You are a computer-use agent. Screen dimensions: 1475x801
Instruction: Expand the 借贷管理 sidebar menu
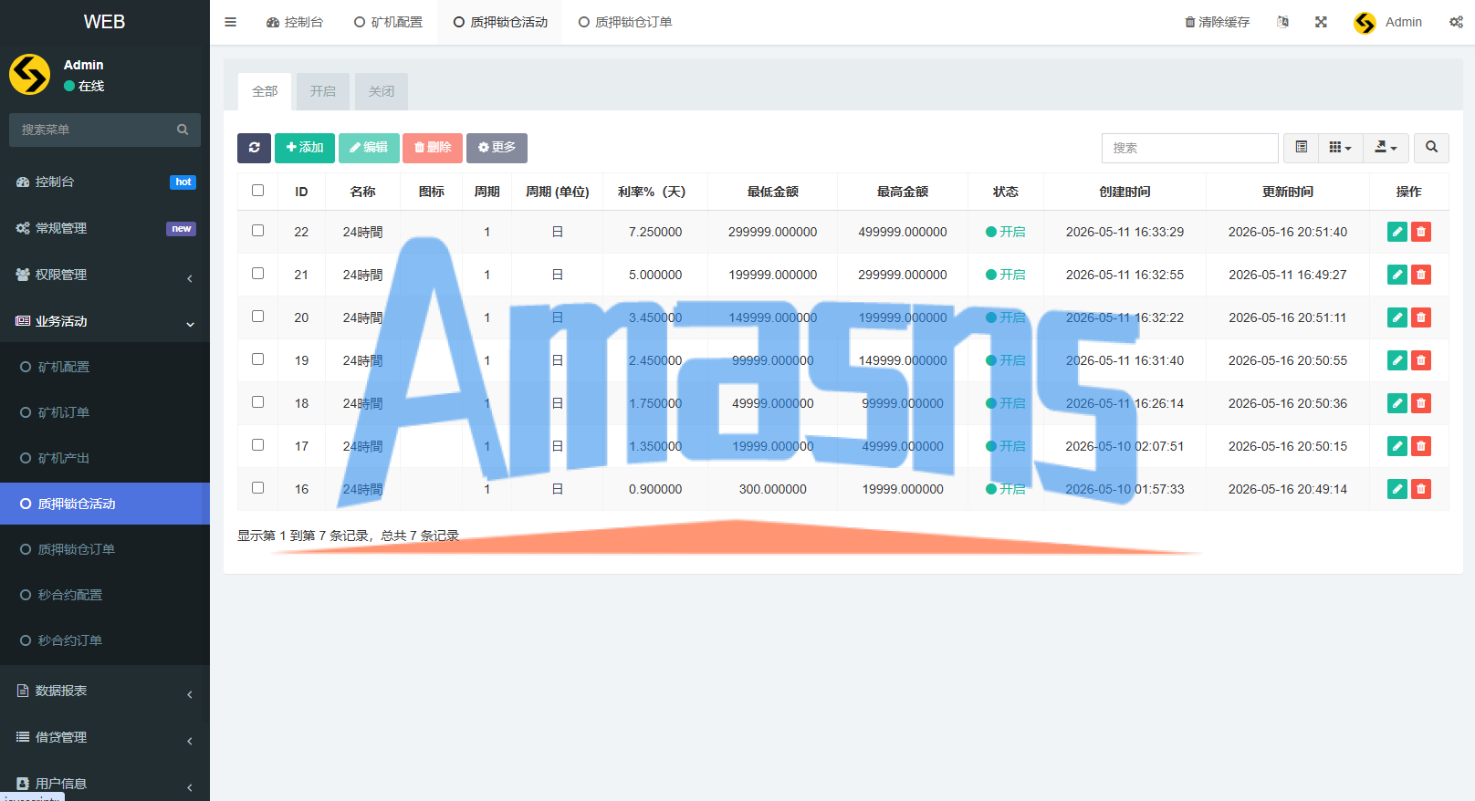point(105,737)
